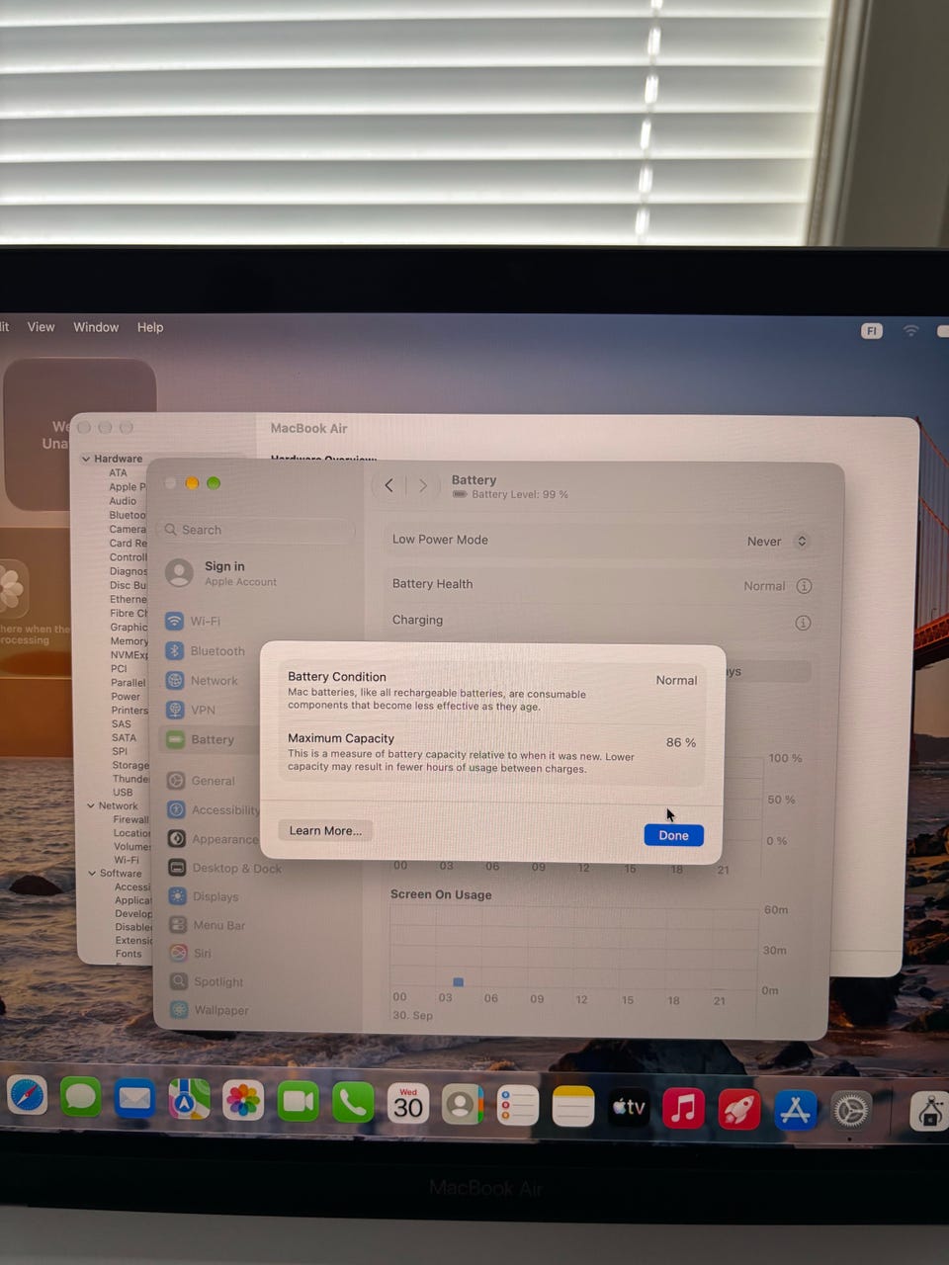Collapse the Software section in System Information
The height and width of the screenshot is (1265, 949).
pyautogui.click(x=92, y=873)
